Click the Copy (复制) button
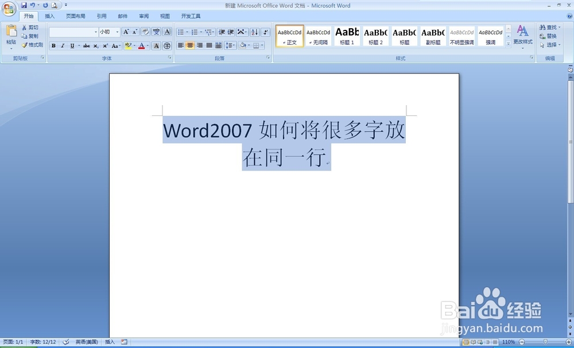The height and width of the screenshot is (348, 574). [x=30, y=36]
